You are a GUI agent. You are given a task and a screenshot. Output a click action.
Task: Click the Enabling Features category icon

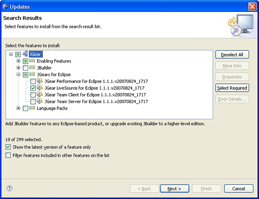[32, 61]
